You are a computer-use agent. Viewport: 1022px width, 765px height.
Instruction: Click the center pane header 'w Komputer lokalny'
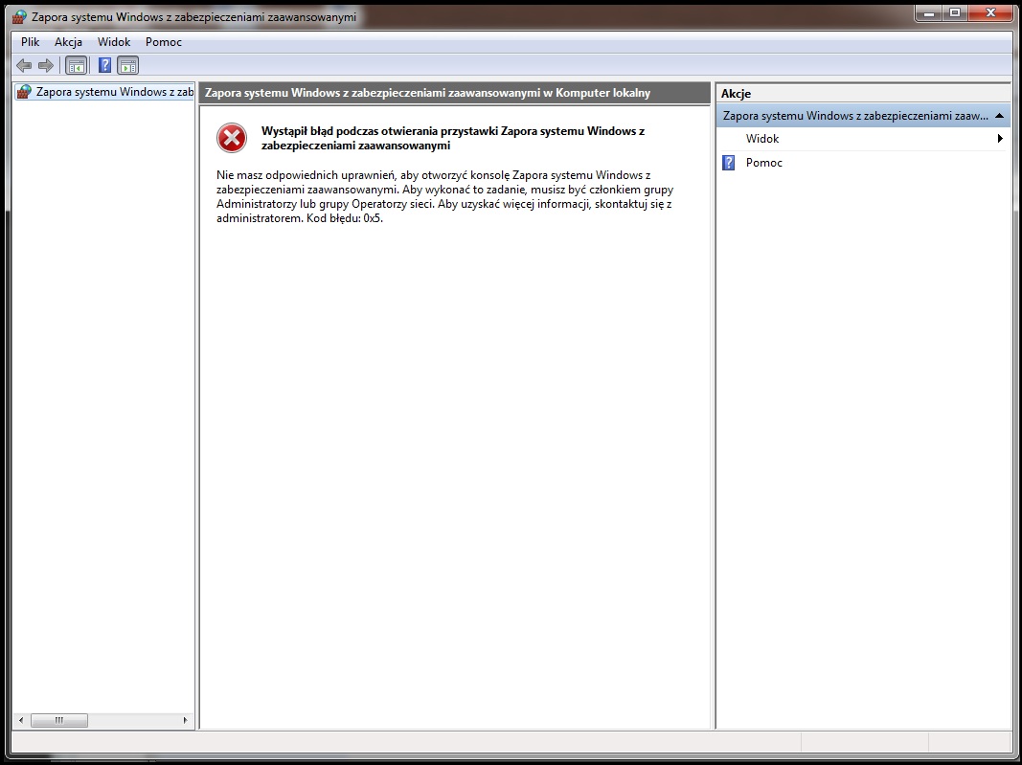click(x=454, y=93)
